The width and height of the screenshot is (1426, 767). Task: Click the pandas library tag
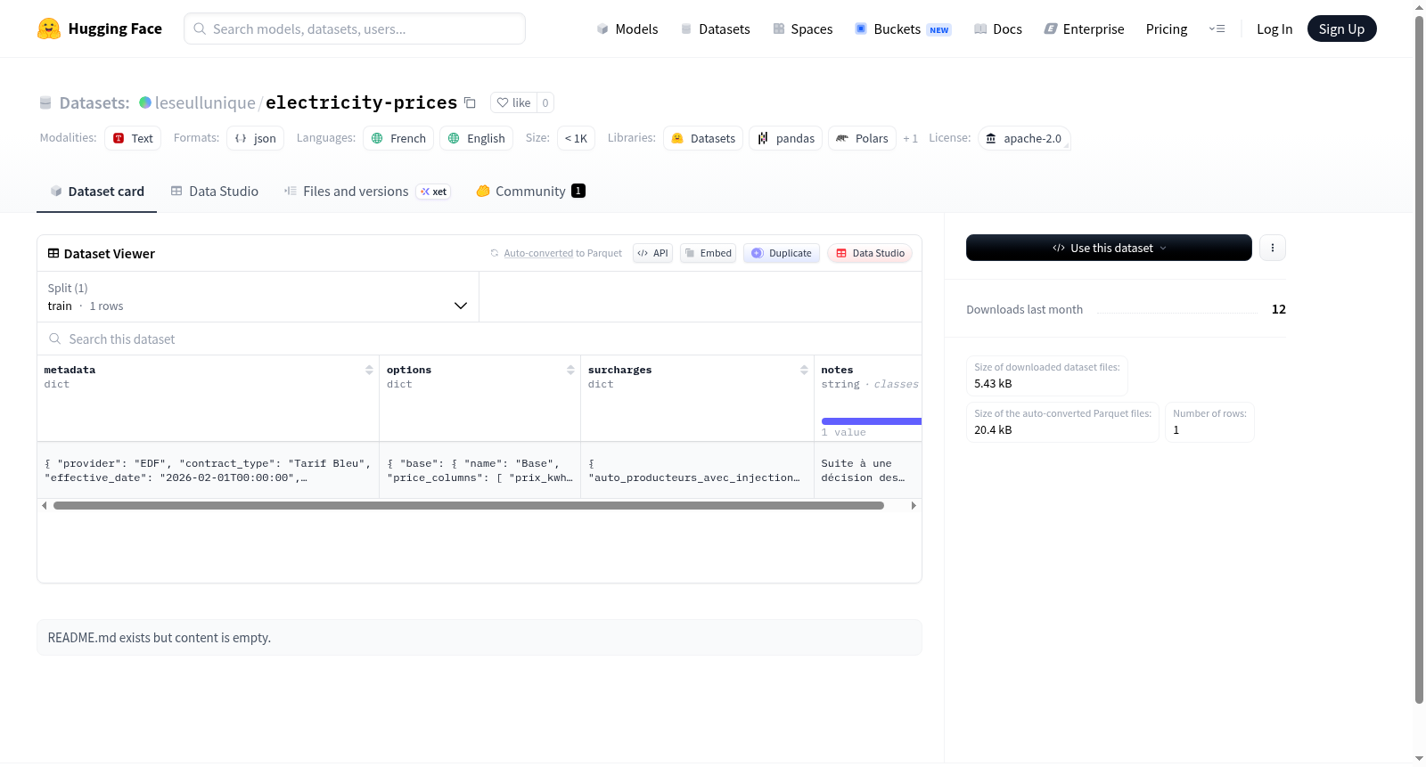point(786,138)
